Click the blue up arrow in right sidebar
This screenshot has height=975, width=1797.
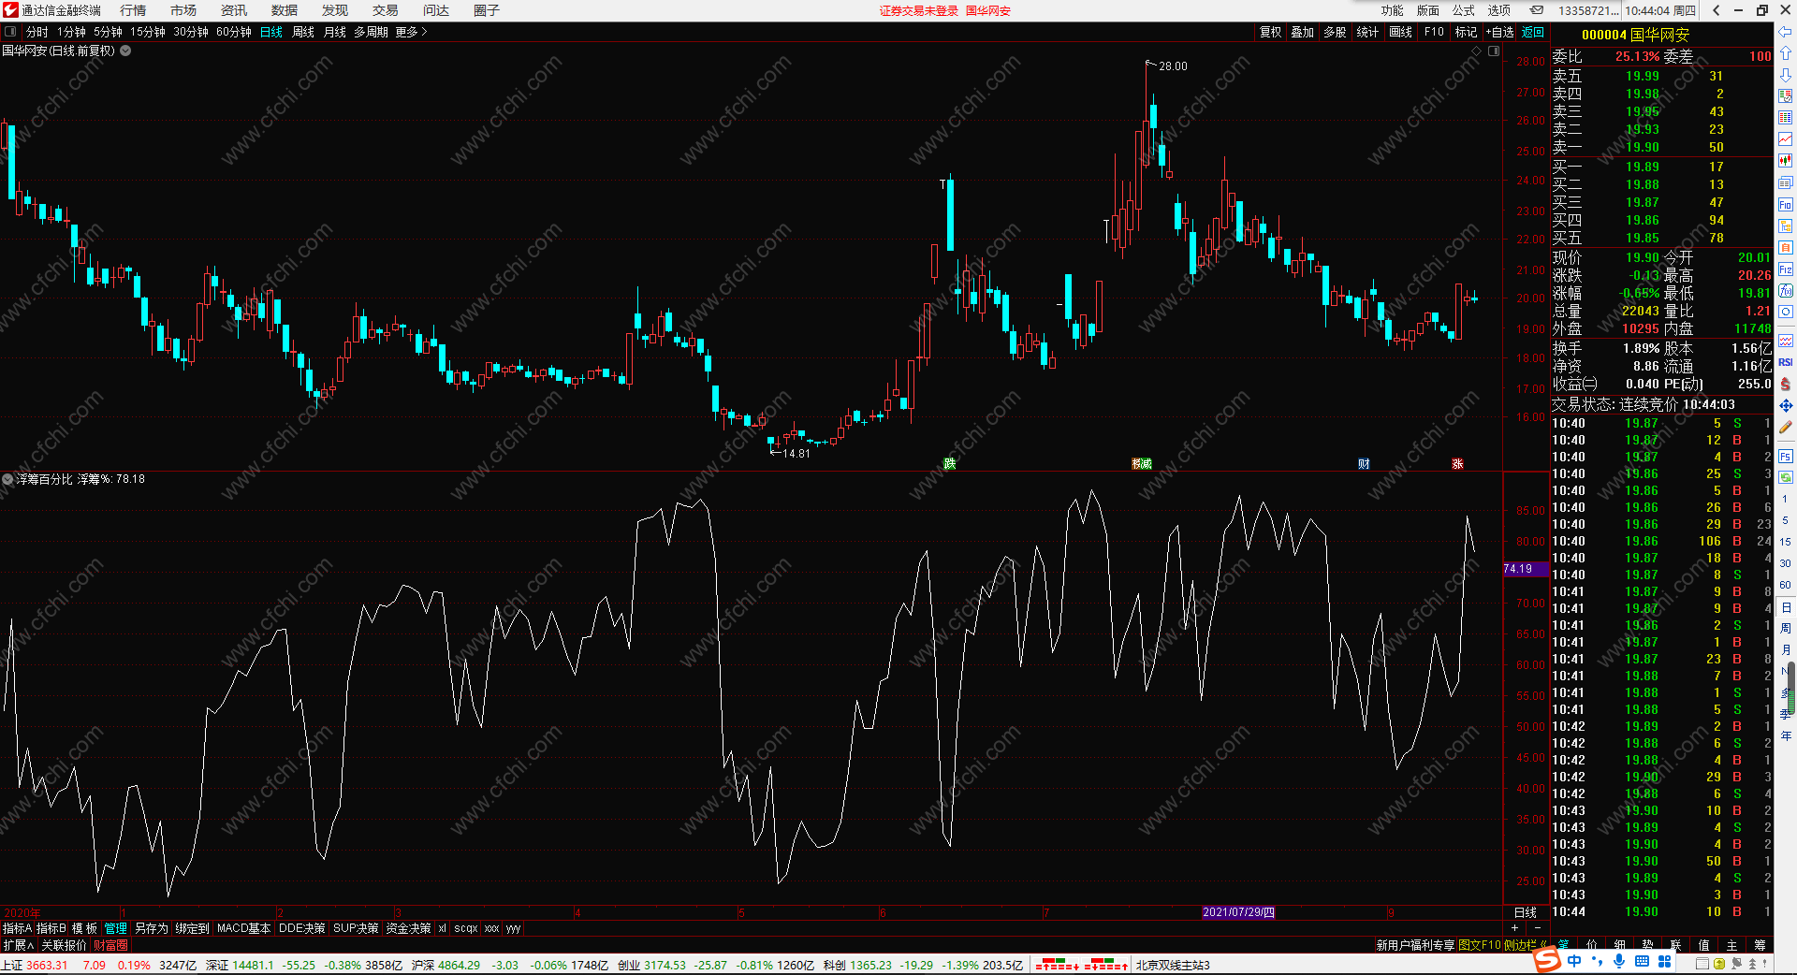tap(1785, 53)
